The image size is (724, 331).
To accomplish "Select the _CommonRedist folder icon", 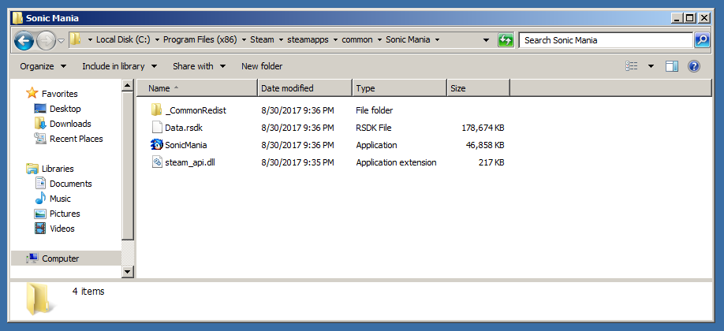I will pyautogui.click(x=156, y=110).
